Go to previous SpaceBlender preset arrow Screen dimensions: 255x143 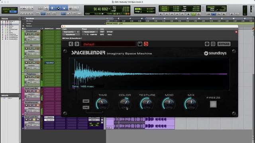[71, 44]
